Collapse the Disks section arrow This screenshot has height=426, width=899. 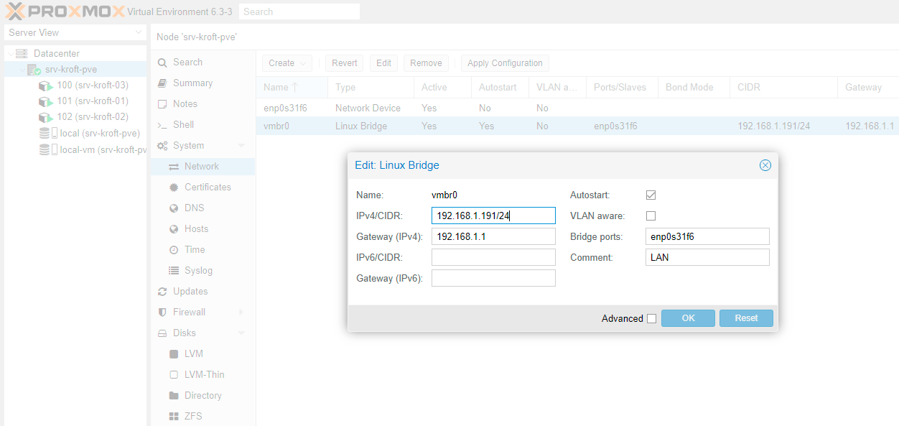(x=241, y=333)
